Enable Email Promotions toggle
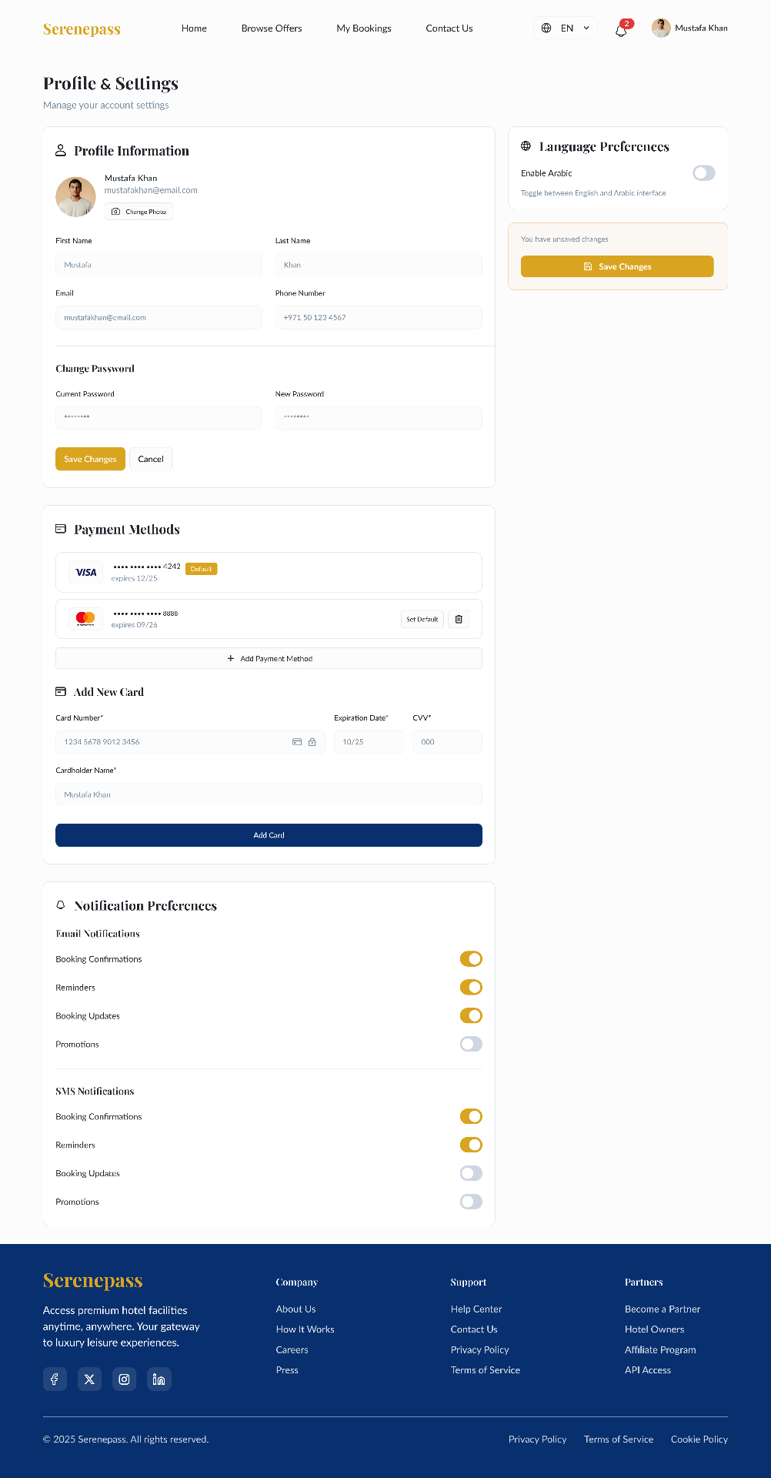771x1478 pixels. coord(471,1044)
